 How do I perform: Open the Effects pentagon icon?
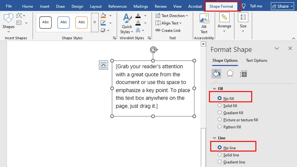[230, 74]
